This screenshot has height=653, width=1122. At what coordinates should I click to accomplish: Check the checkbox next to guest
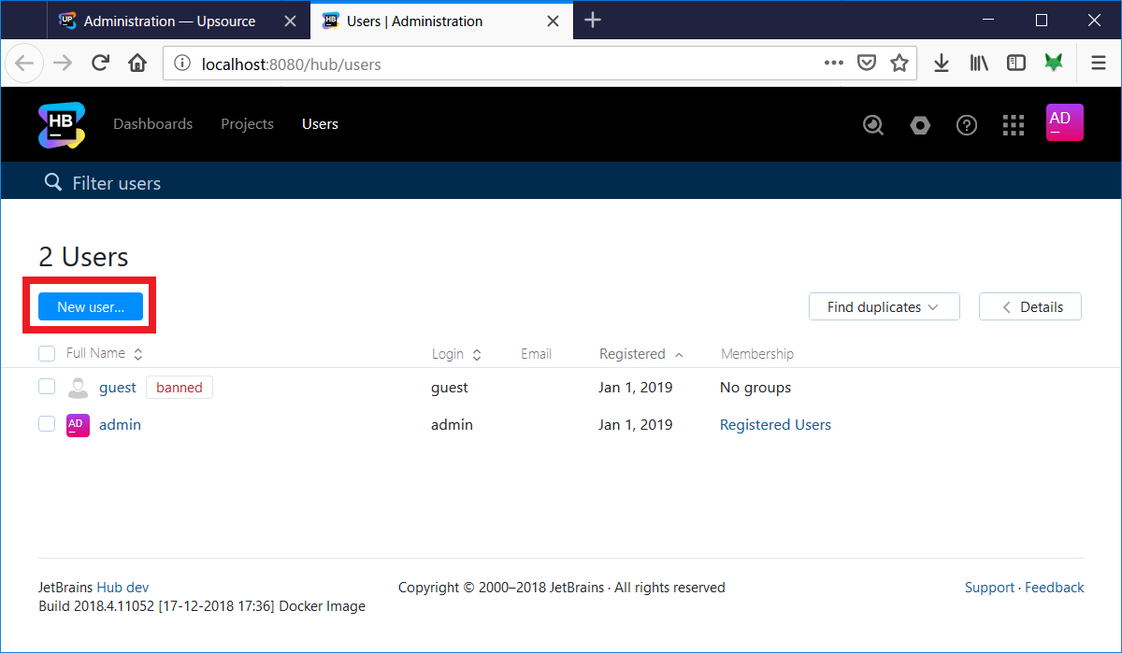(x=46, y=386)
